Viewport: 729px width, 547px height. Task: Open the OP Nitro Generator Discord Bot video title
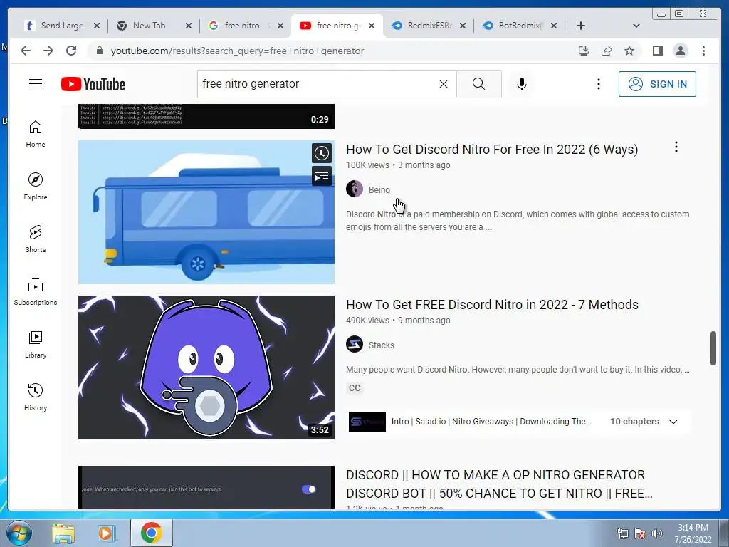point(499,484)
